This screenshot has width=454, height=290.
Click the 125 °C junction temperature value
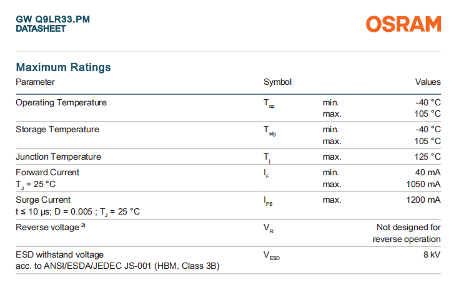tap(428, 157)
